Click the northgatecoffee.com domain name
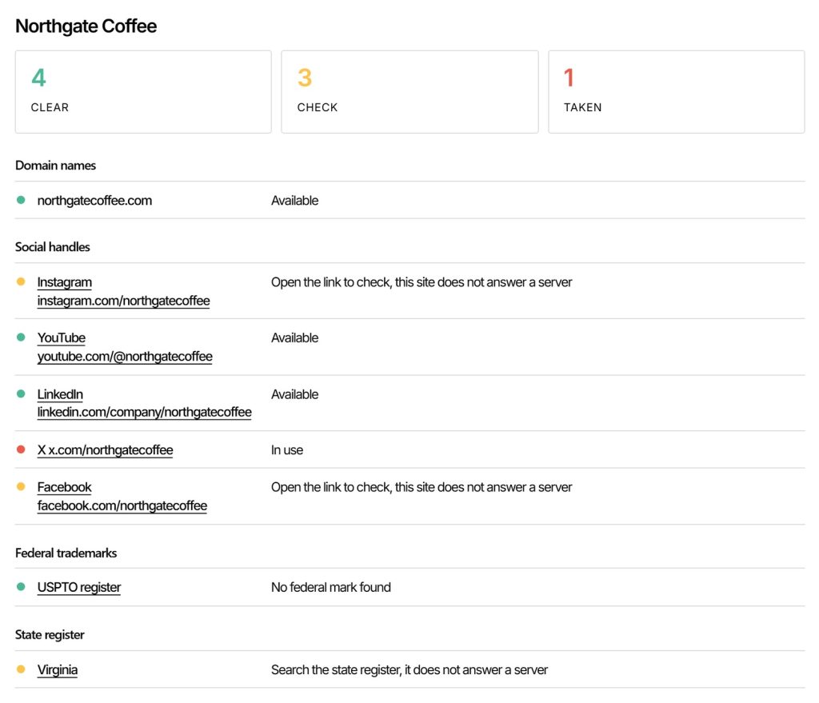Viewport: 819px width, 703px height. 94,201
